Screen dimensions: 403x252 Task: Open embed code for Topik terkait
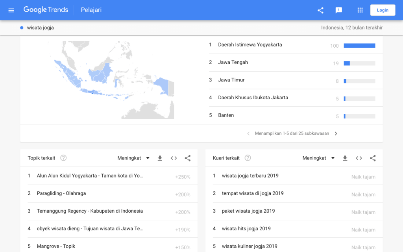coord(174,158)
